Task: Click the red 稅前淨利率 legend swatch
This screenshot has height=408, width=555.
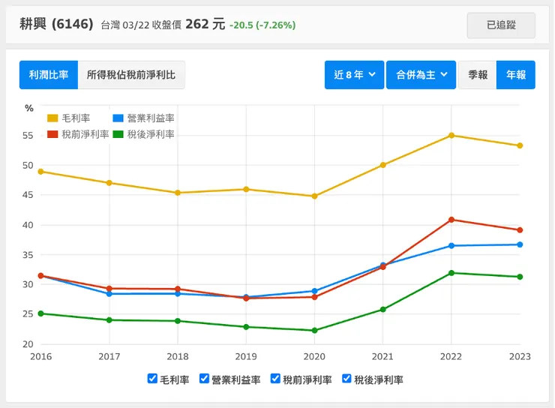Action: (x=52, y=134)
